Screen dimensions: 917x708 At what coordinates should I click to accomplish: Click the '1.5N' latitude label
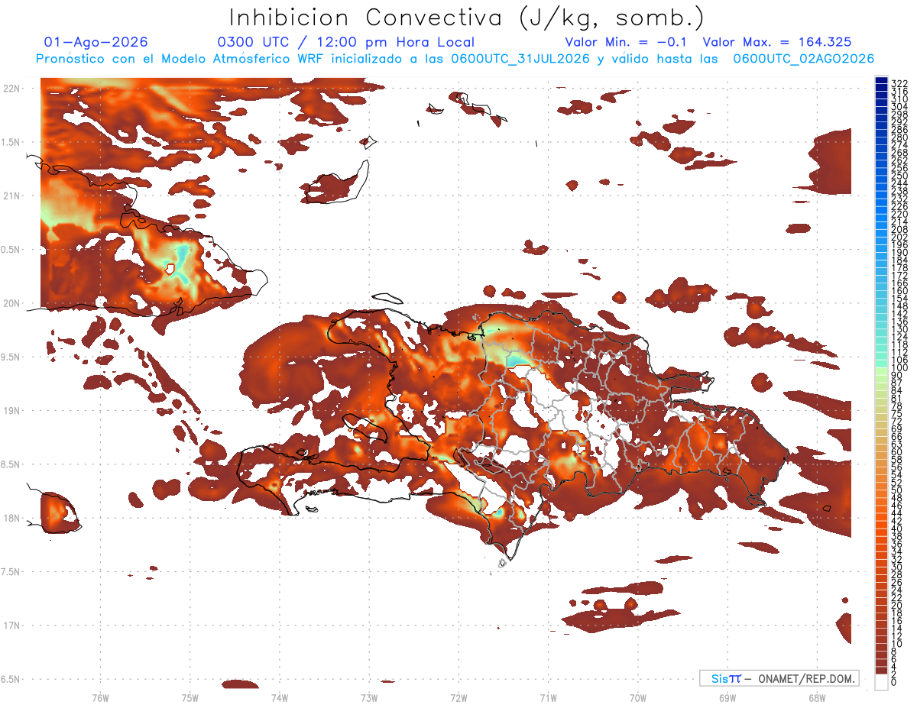pos(11,142)
